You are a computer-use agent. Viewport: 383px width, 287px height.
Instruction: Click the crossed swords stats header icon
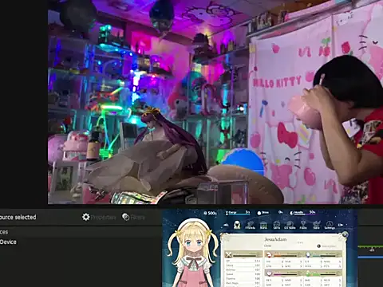pyautogui.click(x=228, y=255)
